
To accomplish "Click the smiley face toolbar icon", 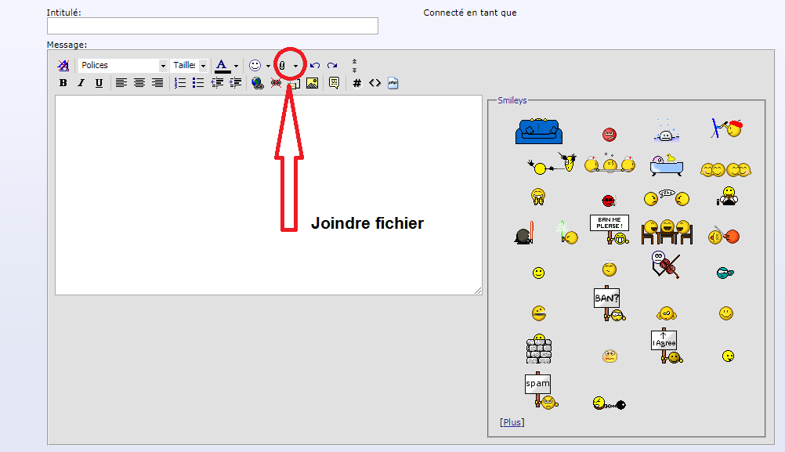I will click(x=255, y=66).
